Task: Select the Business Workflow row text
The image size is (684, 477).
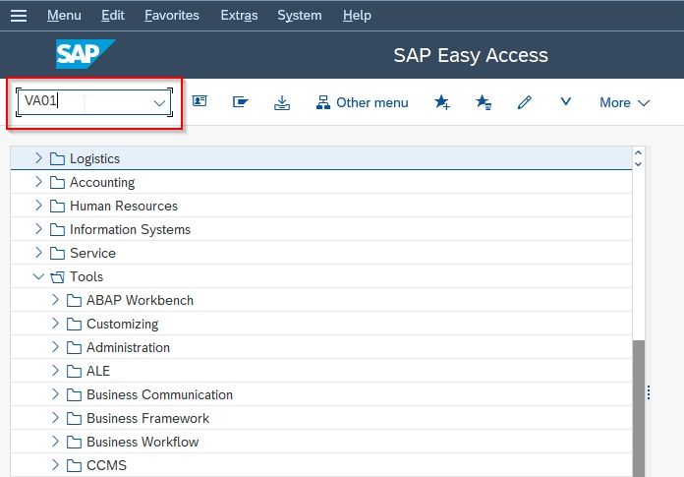Action: pyautogui.click(x=142, y=443)
